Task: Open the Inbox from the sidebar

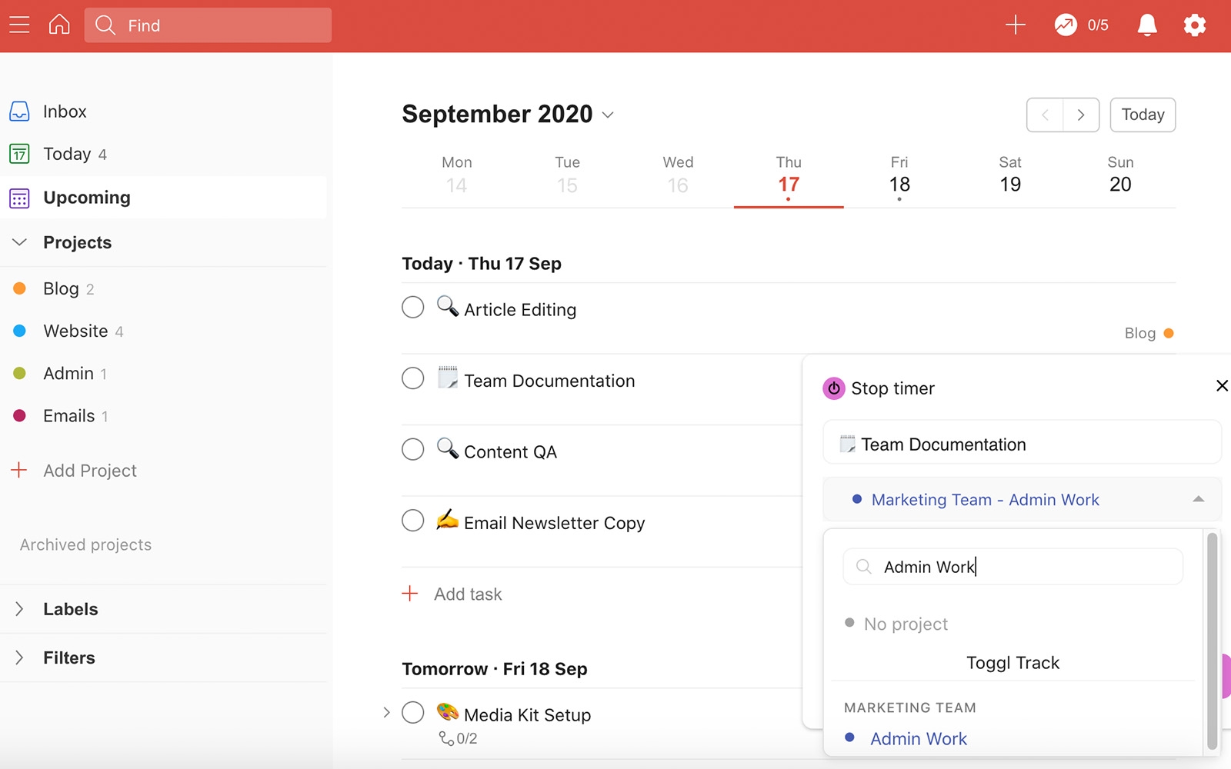Action: pyautogui.click(x=65, y=111)
